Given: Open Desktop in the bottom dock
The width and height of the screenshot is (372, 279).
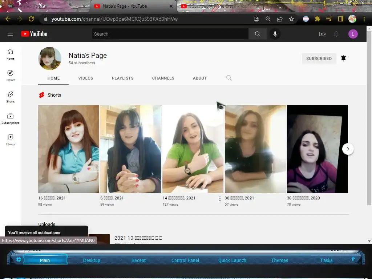Looking at the screenshot, I should pos(92,260).
